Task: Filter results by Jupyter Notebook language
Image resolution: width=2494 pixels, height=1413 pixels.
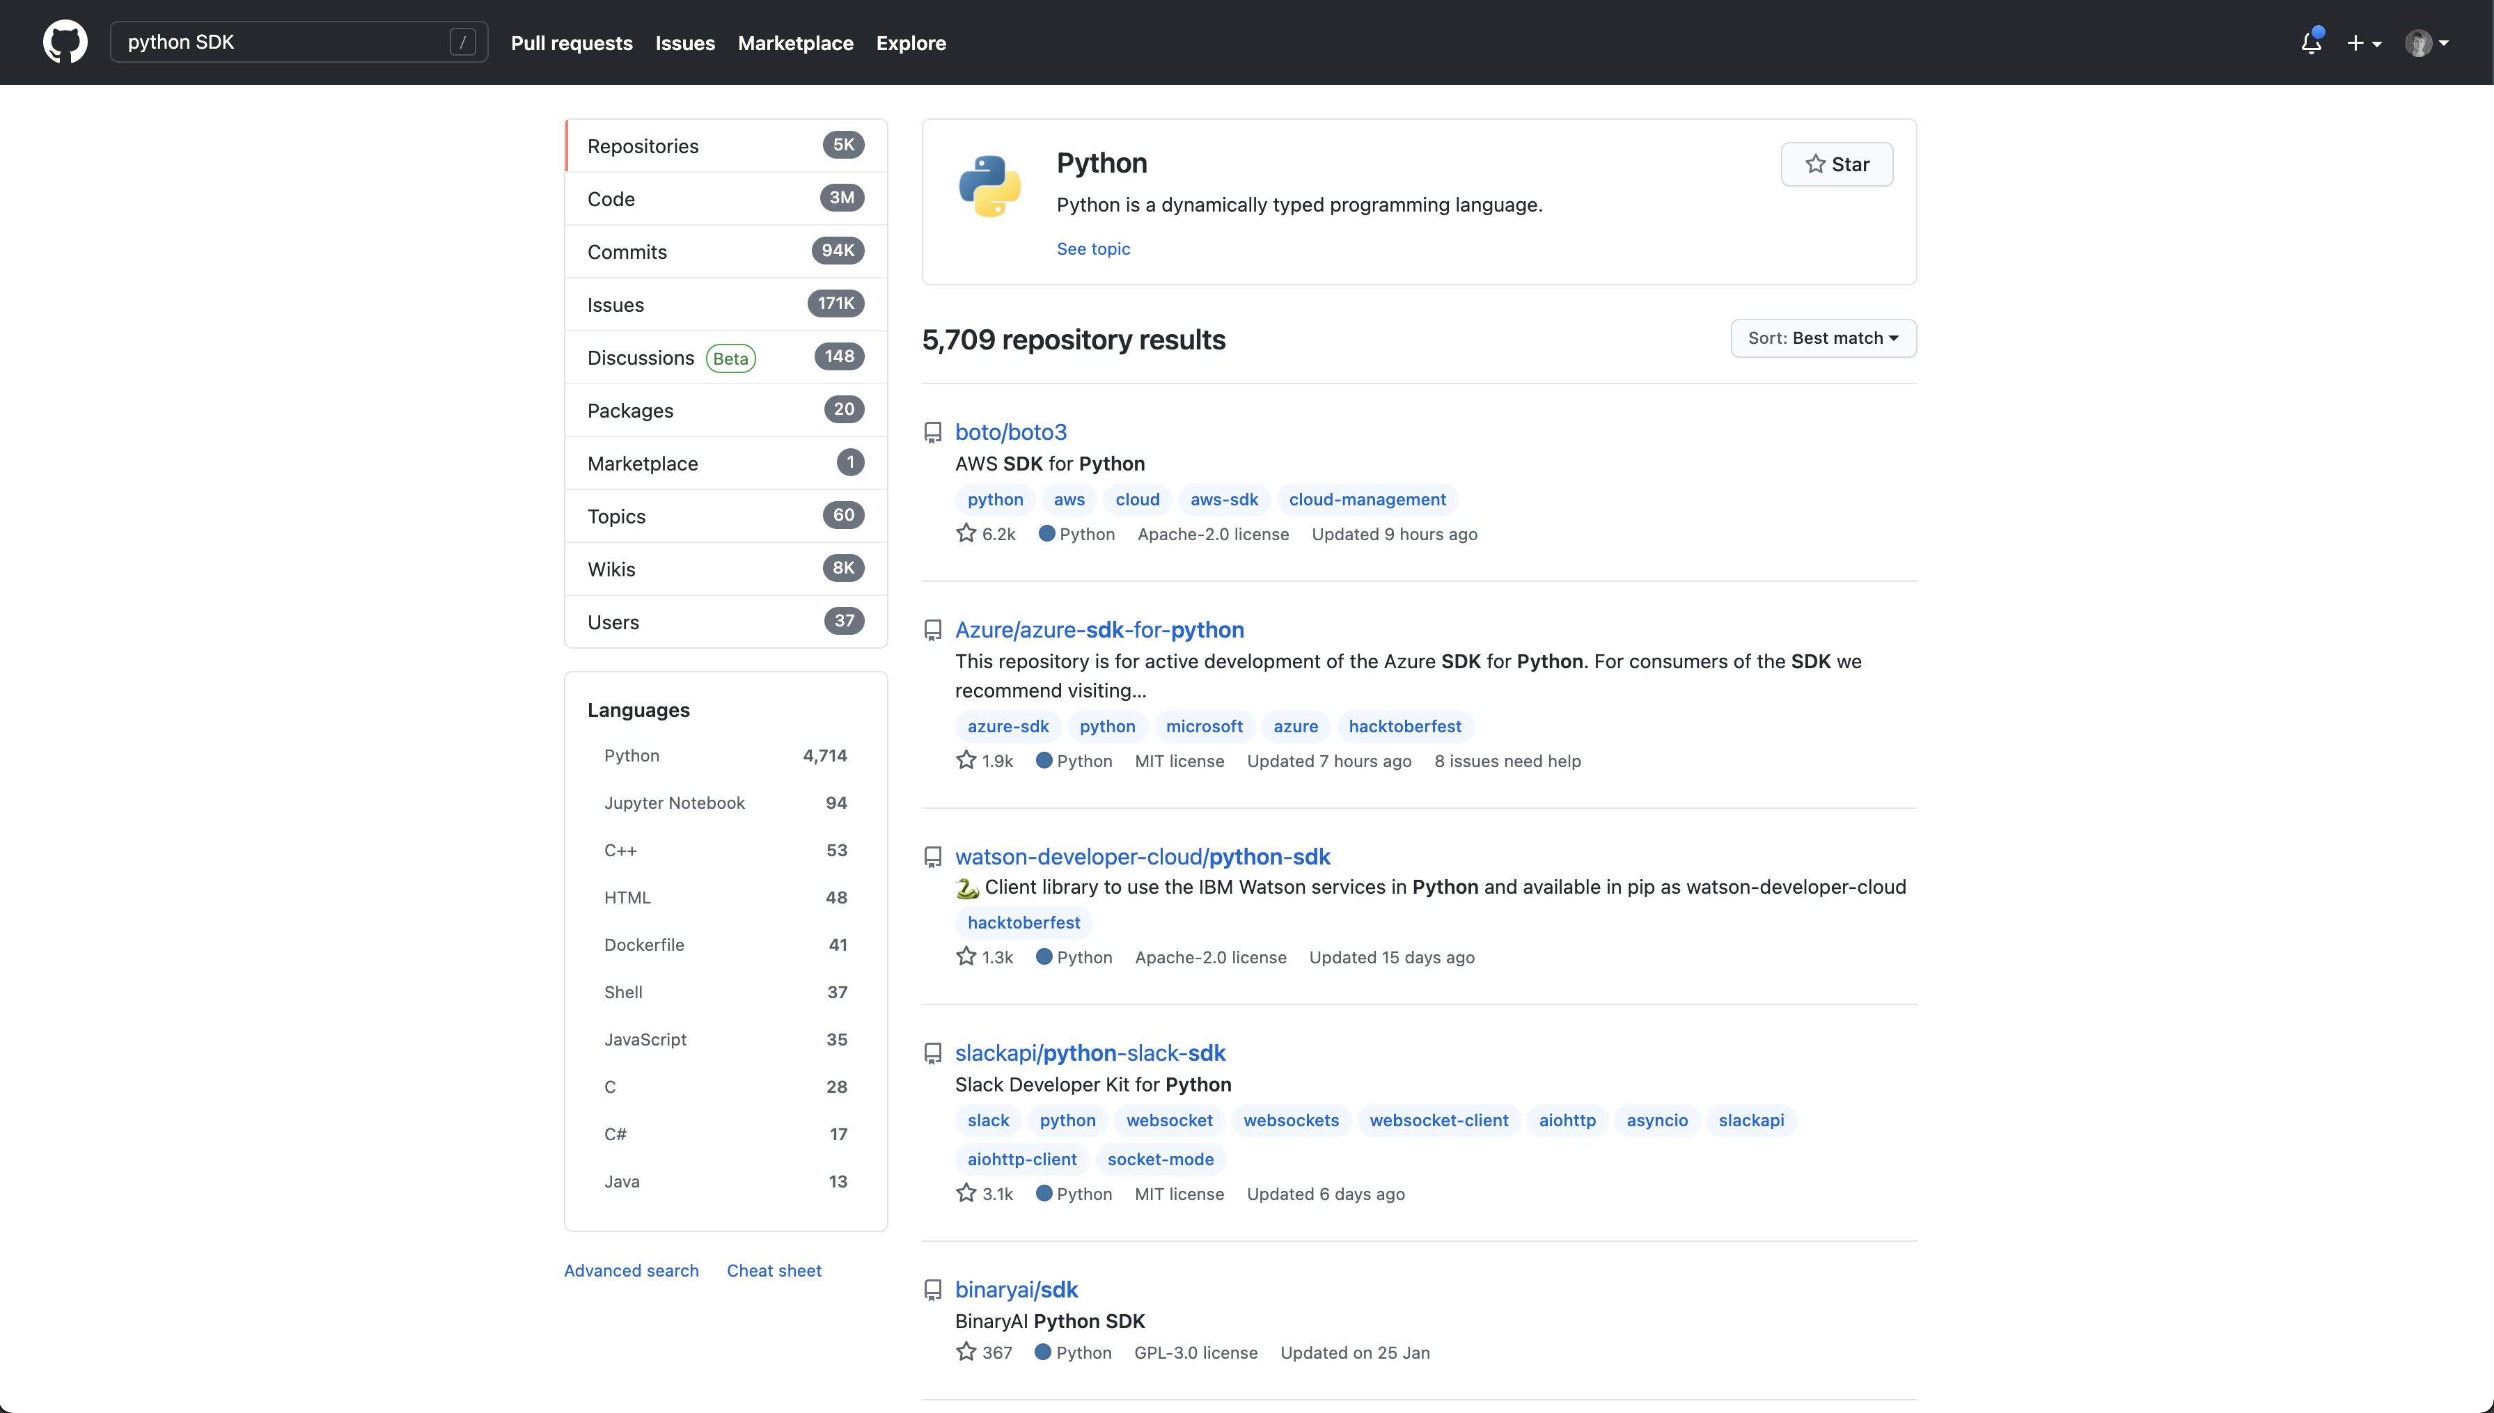Action: tap(675, 803)
